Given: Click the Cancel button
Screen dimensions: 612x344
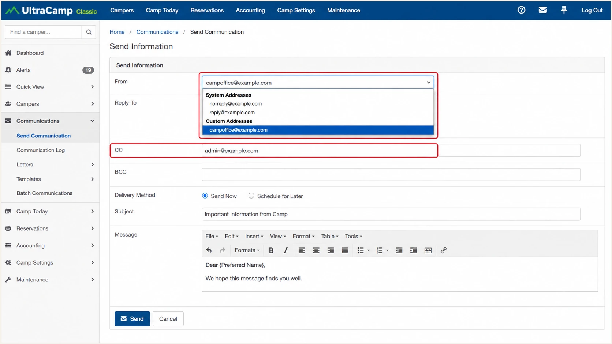Looking at the screenshot, I should pyautogui.click(x=168, y=319).
